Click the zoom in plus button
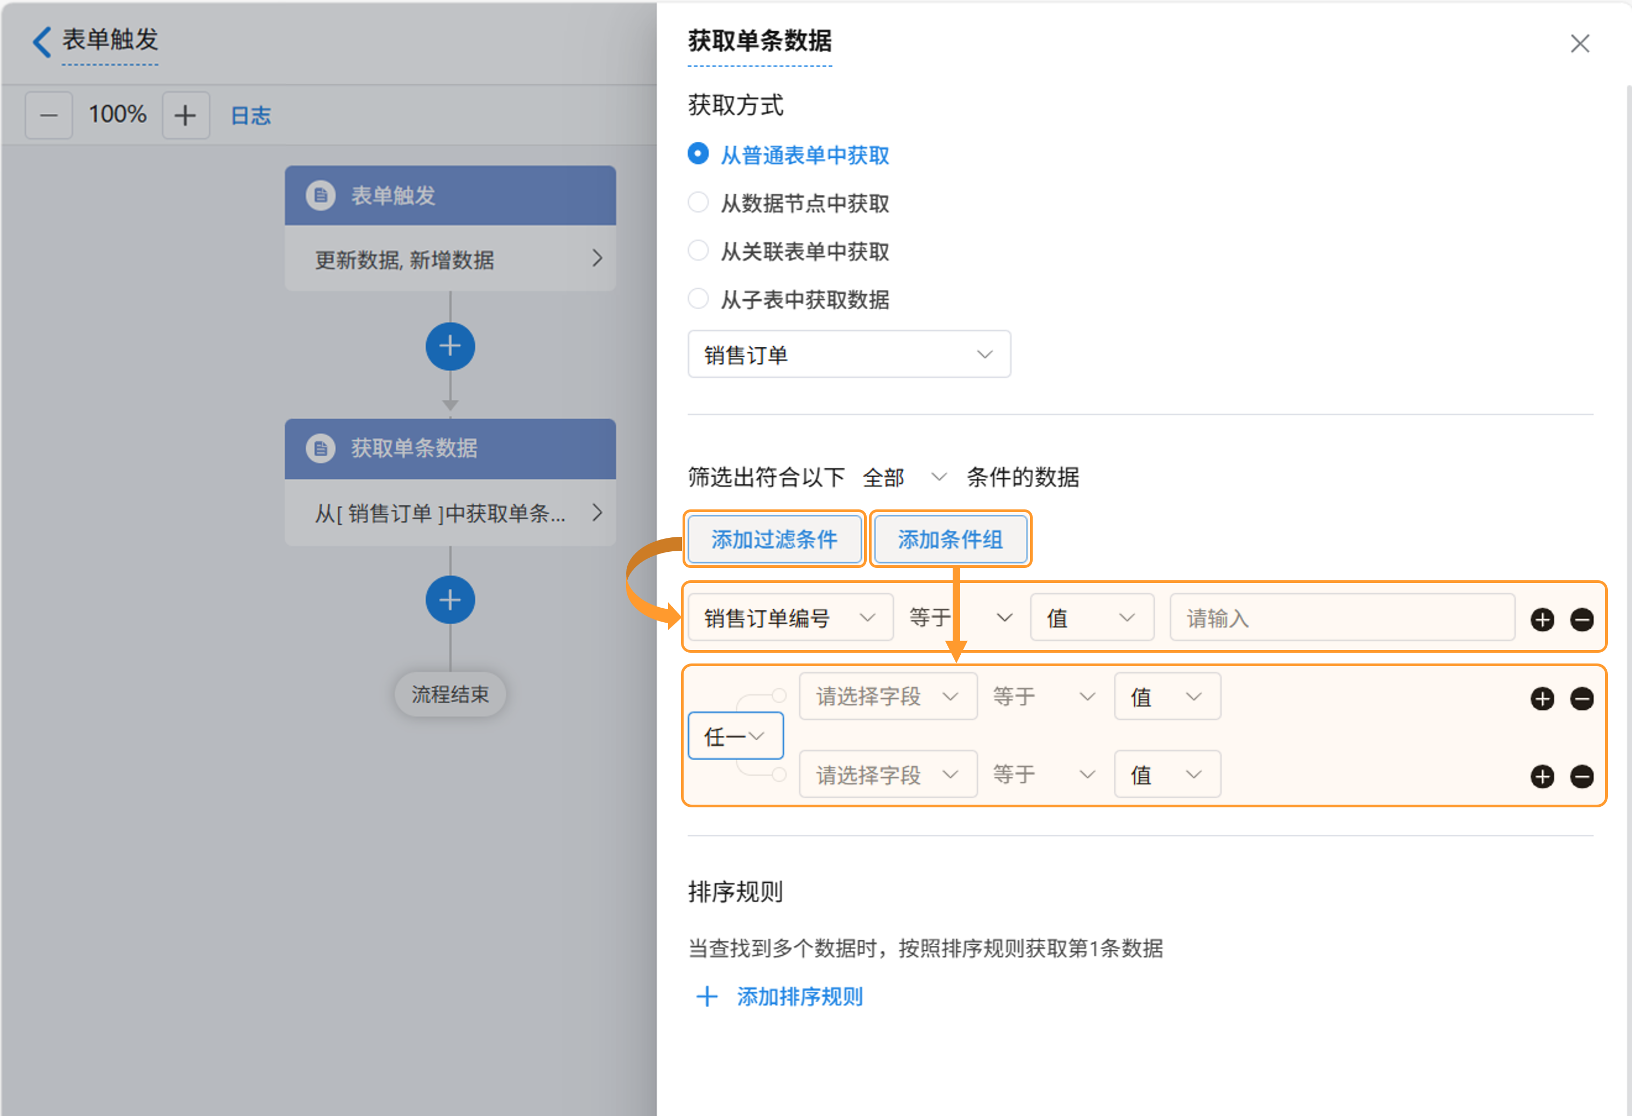 tap(185, 115)
